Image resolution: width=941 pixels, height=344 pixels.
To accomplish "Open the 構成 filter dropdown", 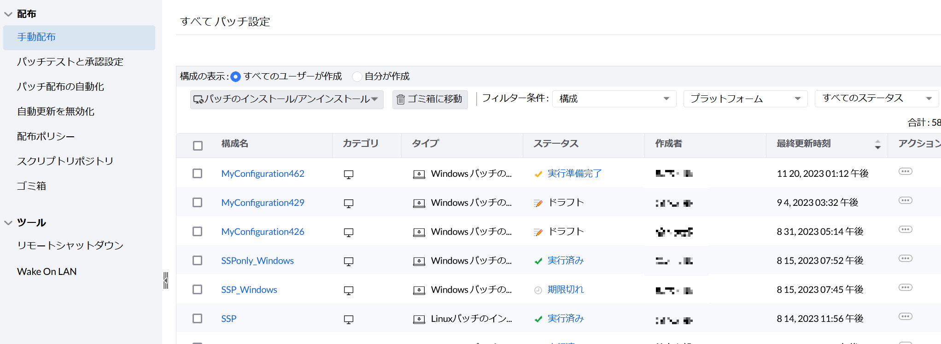I will click(614, 99).
